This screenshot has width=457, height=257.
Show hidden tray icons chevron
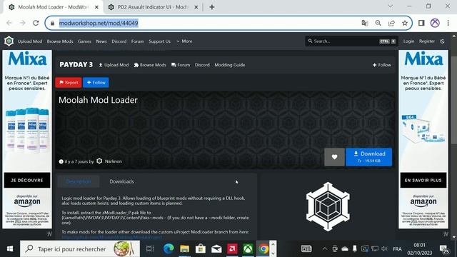324,249
